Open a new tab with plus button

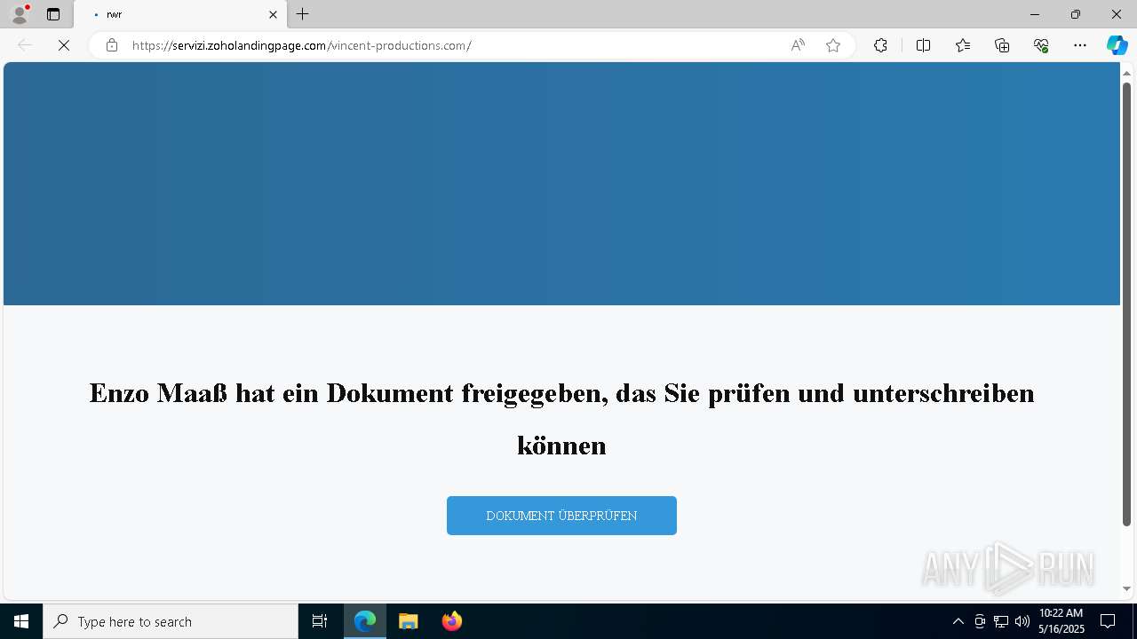coord(303,14)
